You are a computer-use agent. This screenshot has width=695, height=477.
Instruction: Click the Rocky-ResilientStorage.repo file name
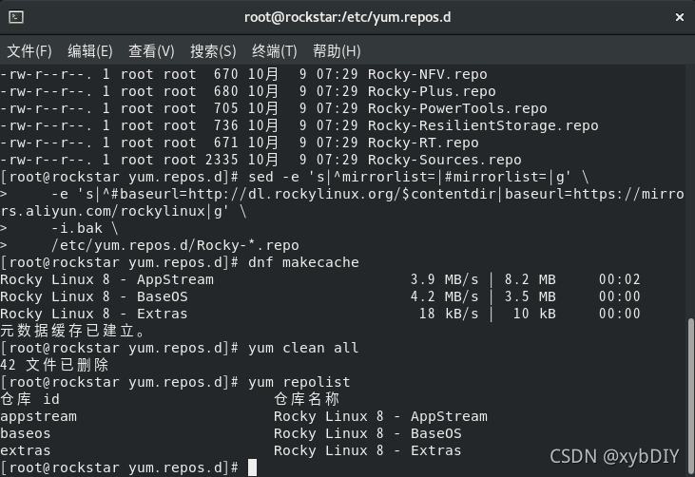[483, 125]
